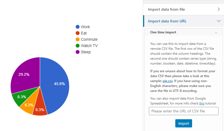The height and width of the screenshot is (131, 224).
Task: Click the One time import heading
Action: pos(163,32)
